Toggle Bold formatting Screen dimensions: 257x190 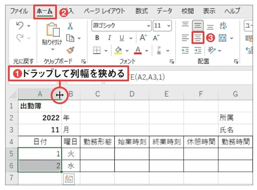pos(97,38)
